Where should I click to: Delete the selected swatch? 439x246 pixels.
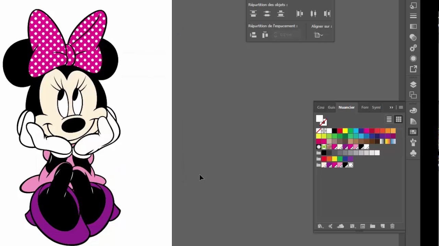tap(392, 226)
